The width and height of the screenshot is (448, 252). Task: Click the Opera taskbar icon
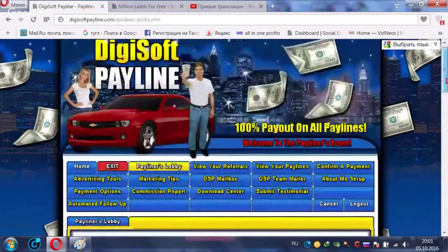click(x=56, y=244)
